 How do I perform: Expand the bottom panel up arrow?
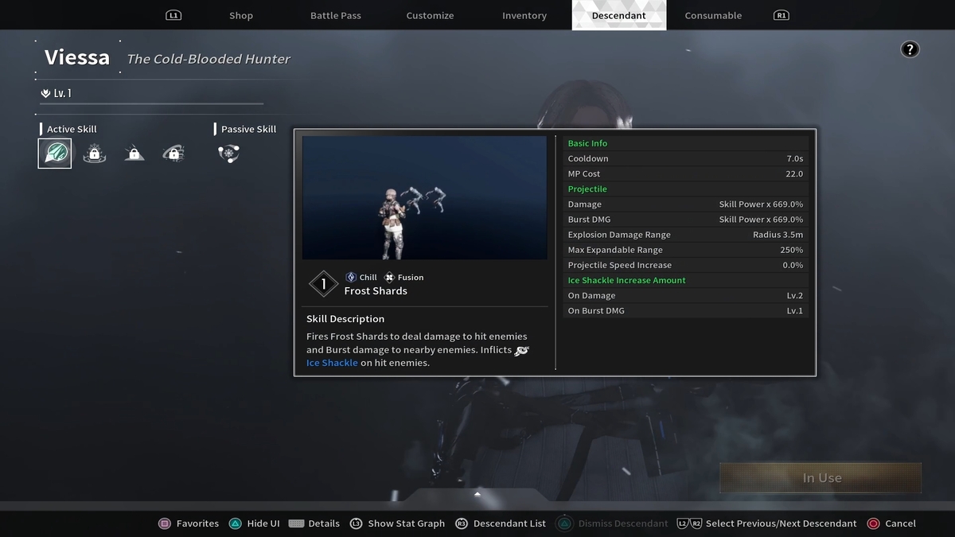click(477, 494)
